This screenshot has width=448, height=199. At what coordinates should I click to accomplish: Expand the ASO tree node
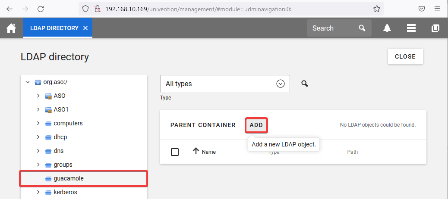[38, 96]
